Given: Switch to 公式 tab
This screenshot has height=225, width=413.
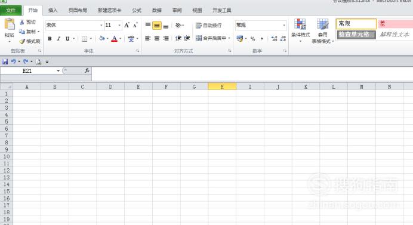Looking at the screenshot, I should (x=137, y=10).
